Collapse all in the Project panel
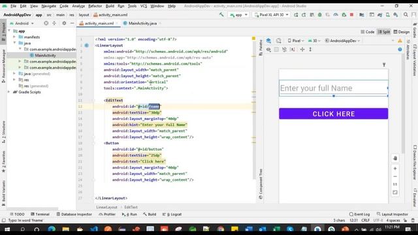 [x=54, y=23]
